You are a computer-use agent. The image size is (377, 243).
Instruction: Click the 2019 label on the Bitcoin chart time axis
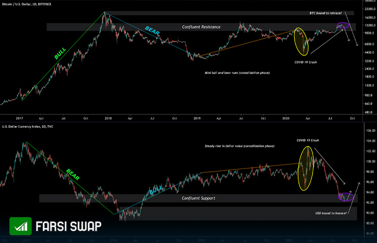click(197, 118)
